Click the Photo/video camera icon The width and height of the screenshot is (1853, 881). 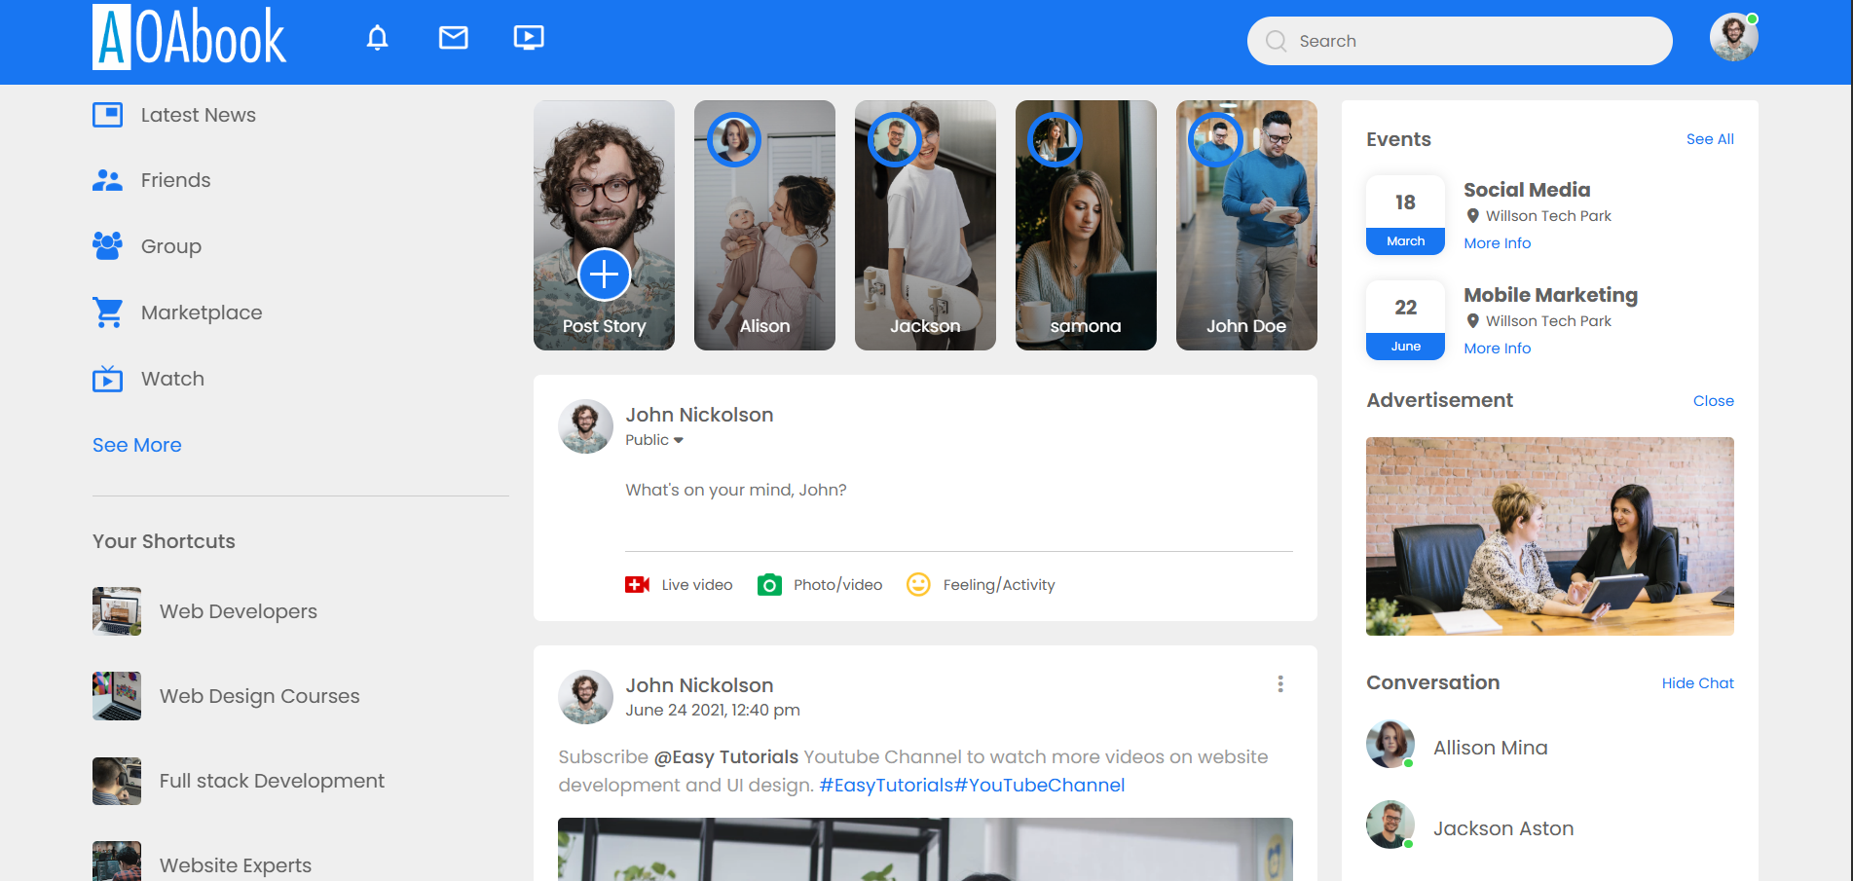pos(769,584)
